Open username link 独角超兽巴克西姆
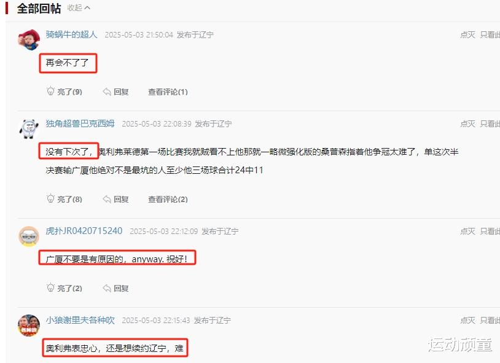 (80, 123)
